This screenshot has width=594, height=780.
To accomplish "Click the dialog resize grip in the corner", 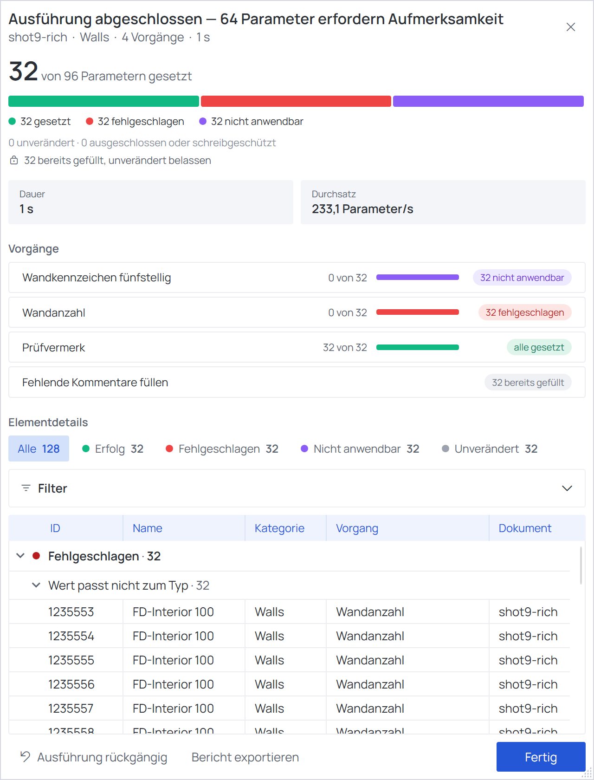I will pyautogui.click(x=588, y=773).
